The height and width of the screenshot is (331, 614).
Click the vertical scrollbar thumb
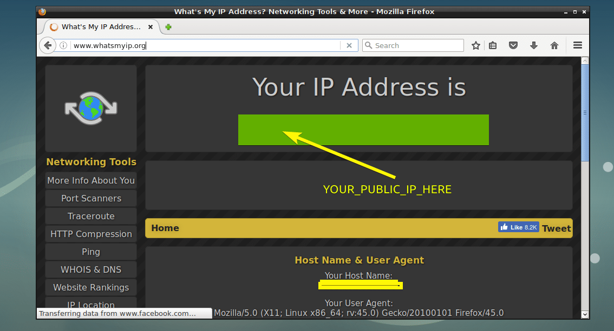(585, 113)
